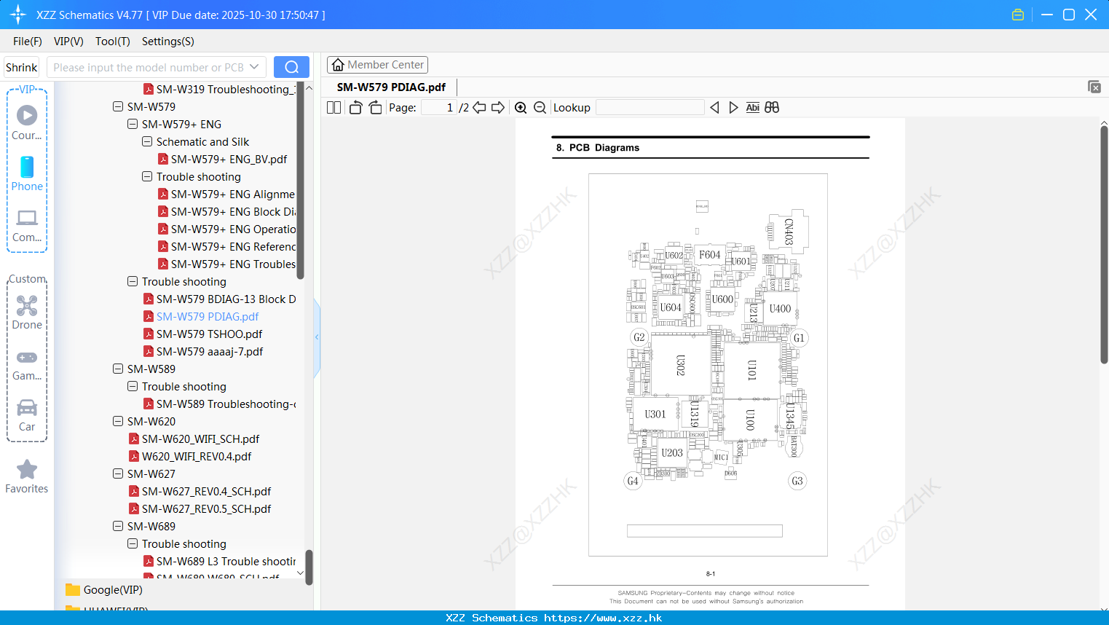Open SM-W579+ ENG Operation file

tap(226, 229)
